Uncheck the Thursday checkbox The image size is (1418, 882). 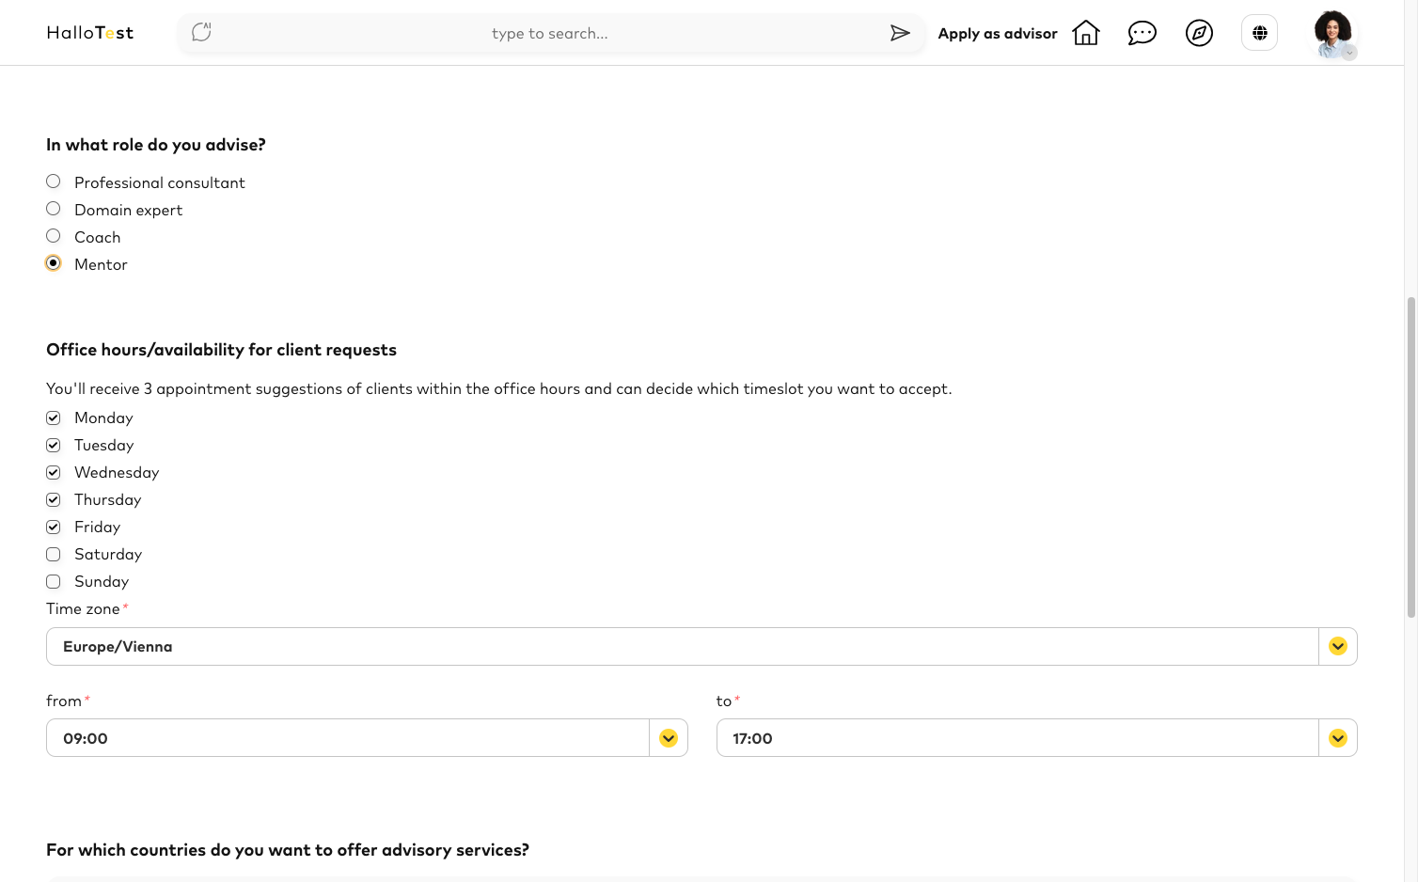54,499
